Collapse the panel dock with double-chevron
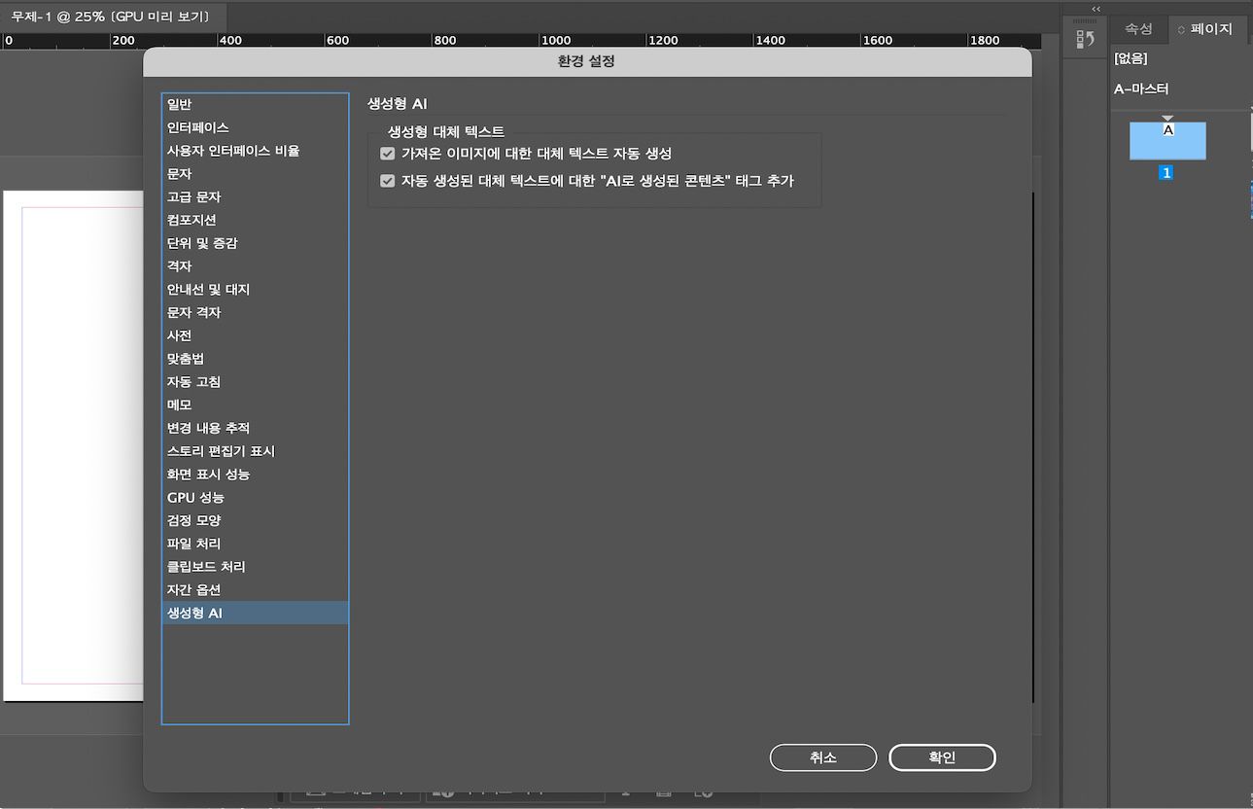Screen dimensions: 1253x809 point(1096,9)
